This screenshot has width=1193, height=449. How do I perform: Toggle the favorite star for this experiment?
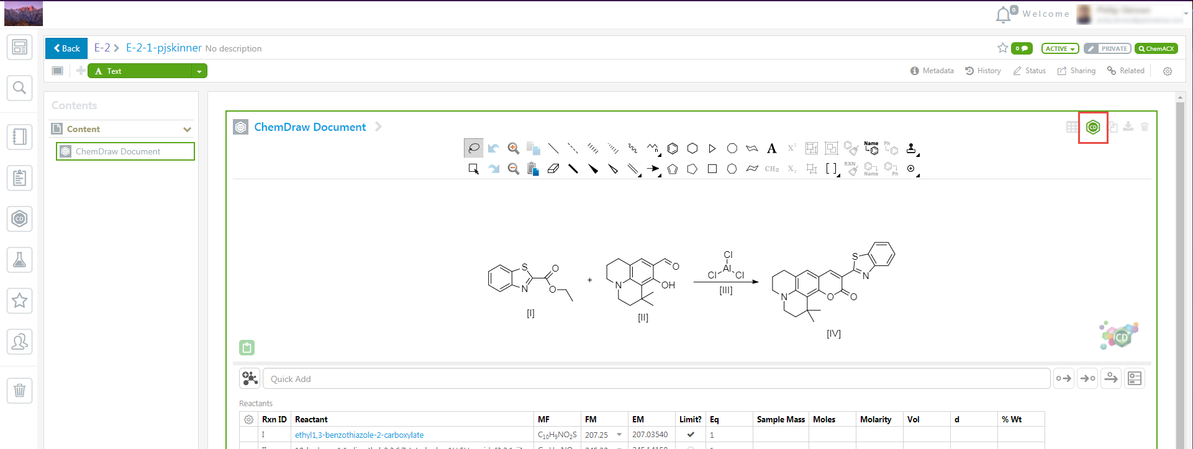pyautogui.click(x=1002, y=48)
